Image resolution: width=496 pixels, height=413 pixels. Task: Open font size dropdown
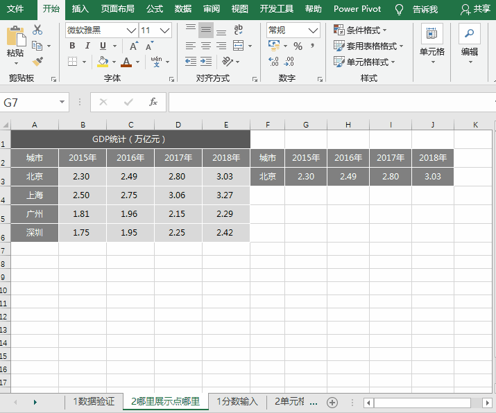pyautogui.click(x=164, y=30)
